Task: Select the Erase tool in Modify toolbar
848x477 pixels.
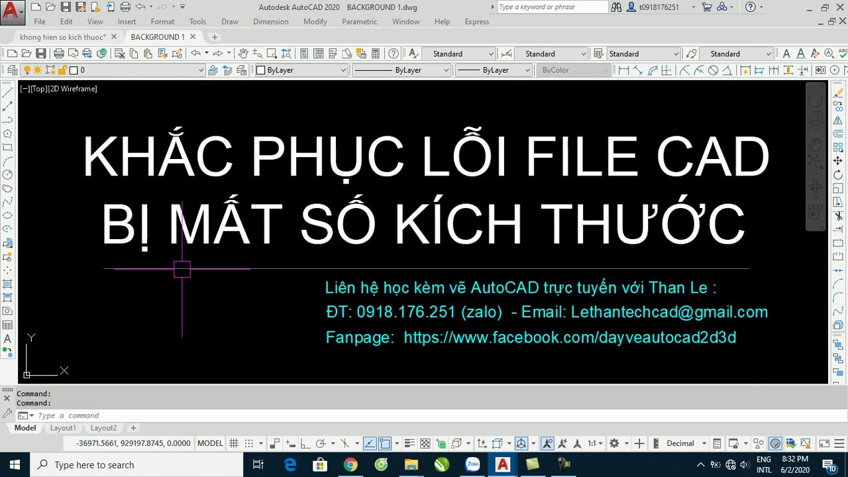Action: pos(838,93)
